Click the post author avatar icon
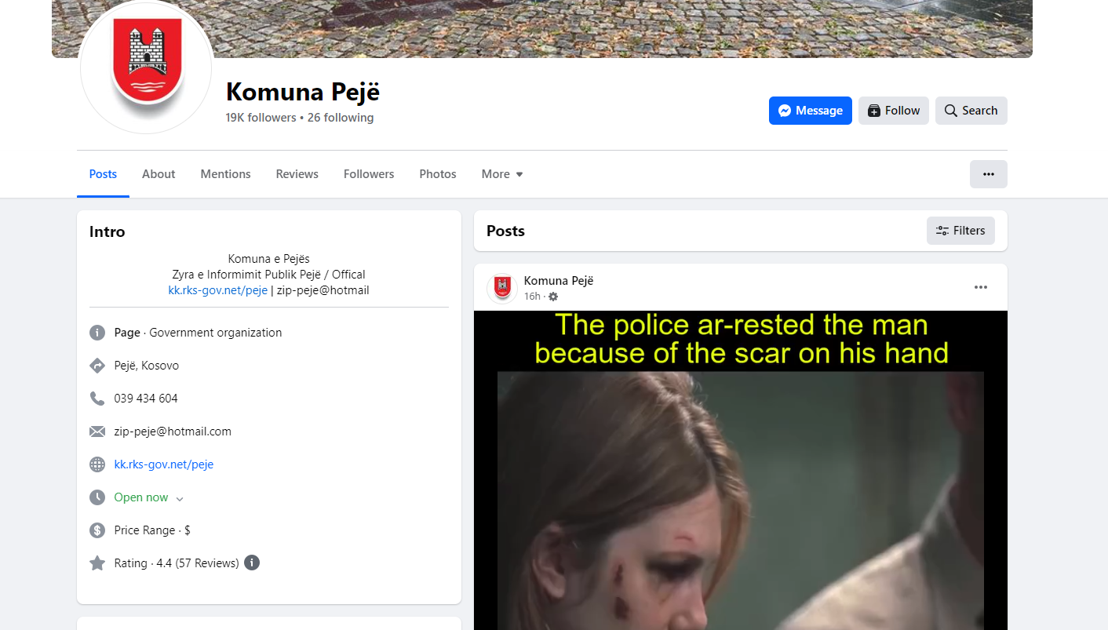This screenshot has width=1108, height=630. click(x=502, y=288)
